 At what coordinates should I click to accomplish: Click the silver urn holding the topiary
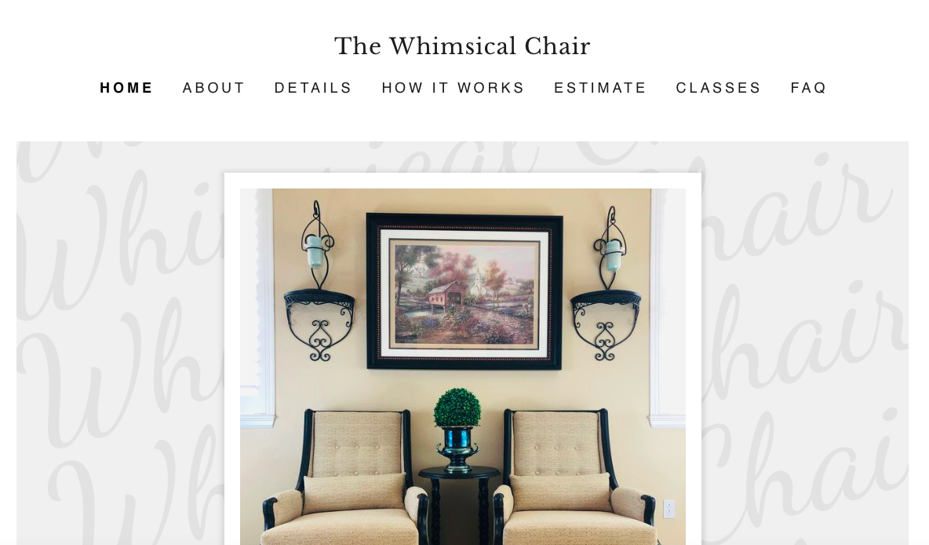(458, 448)
